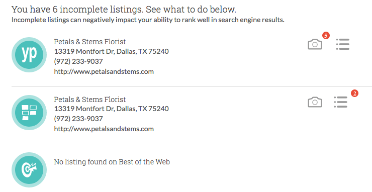Click 'No listing found on Best of the Web'

[112, 162]
